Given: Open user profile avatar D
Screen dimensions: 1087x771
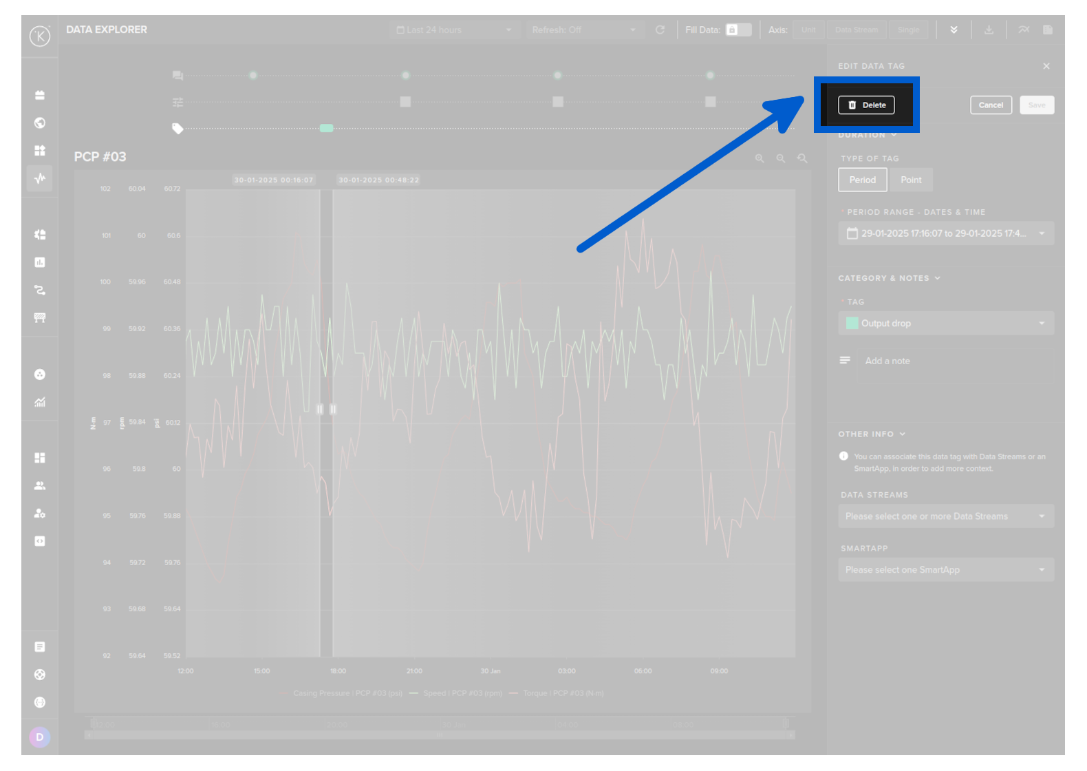Looking at the screenshot, I should (x=40, y=737).
